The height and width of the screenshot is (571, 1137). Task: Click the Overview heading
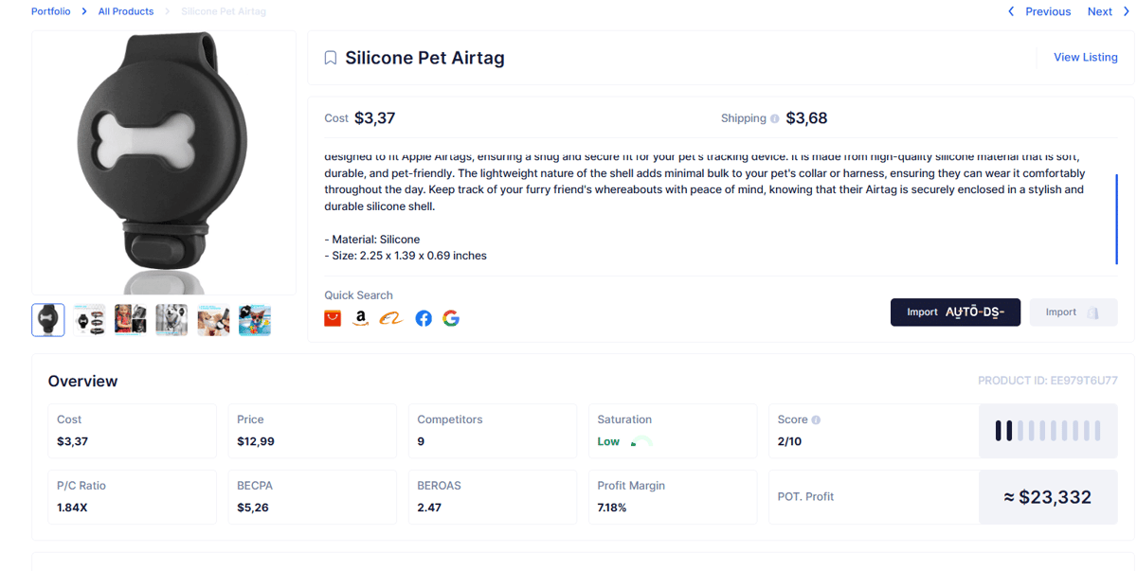click(83, 382)
